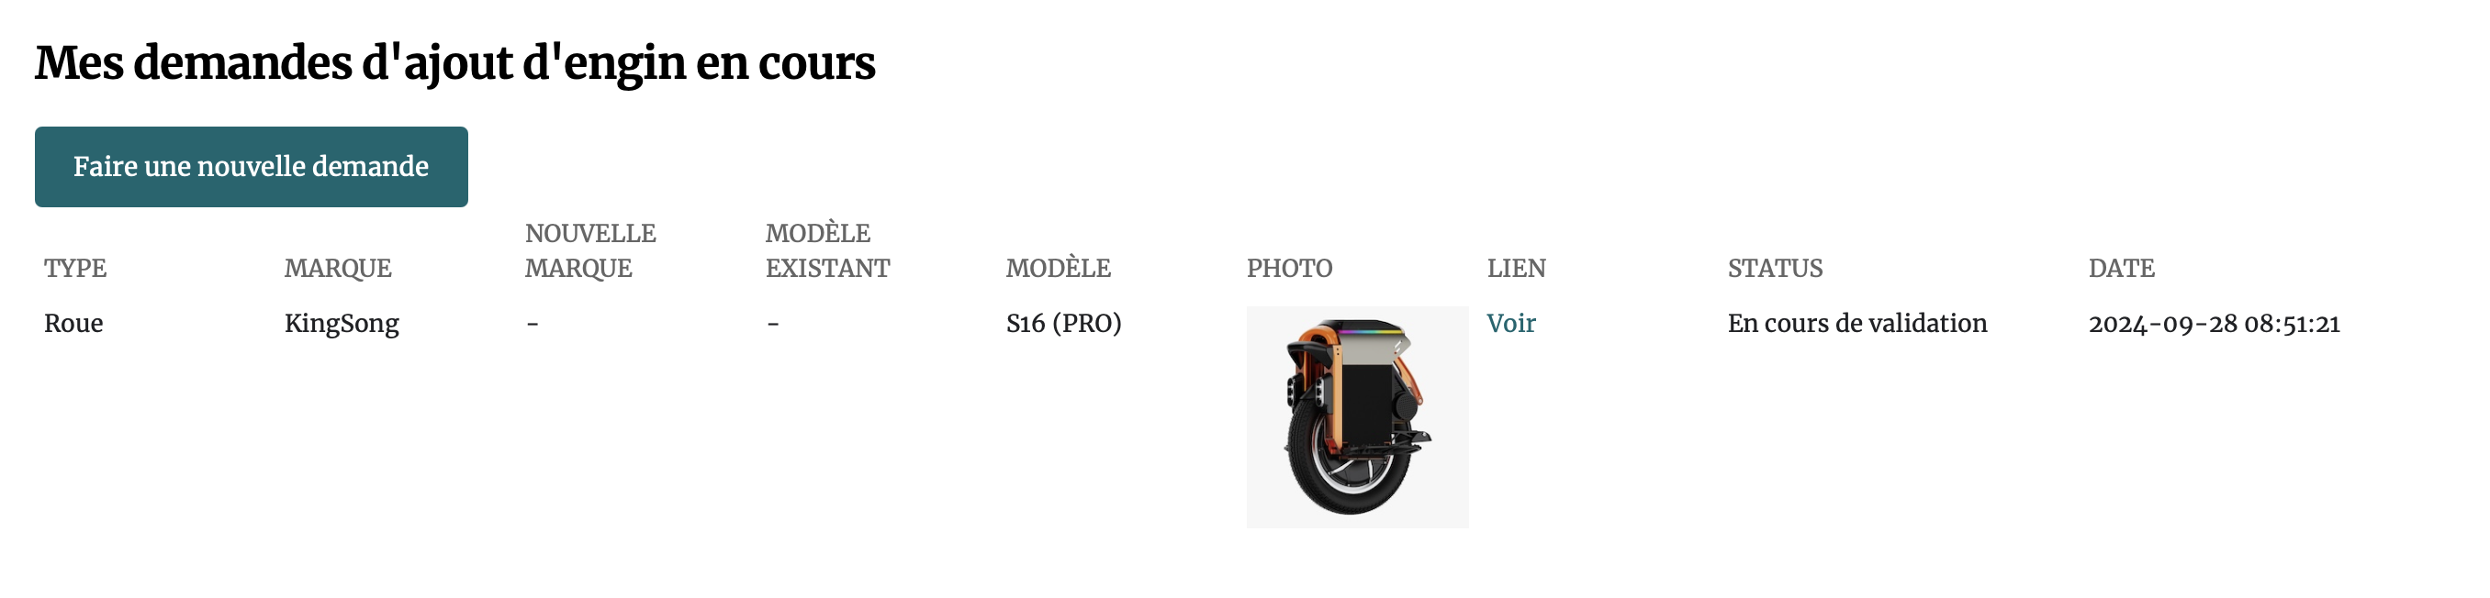Image resolution: width=2490 pixels, height=598 pixels.
Task: Click the DATE column header
Action: click(x=2122, y=268)
